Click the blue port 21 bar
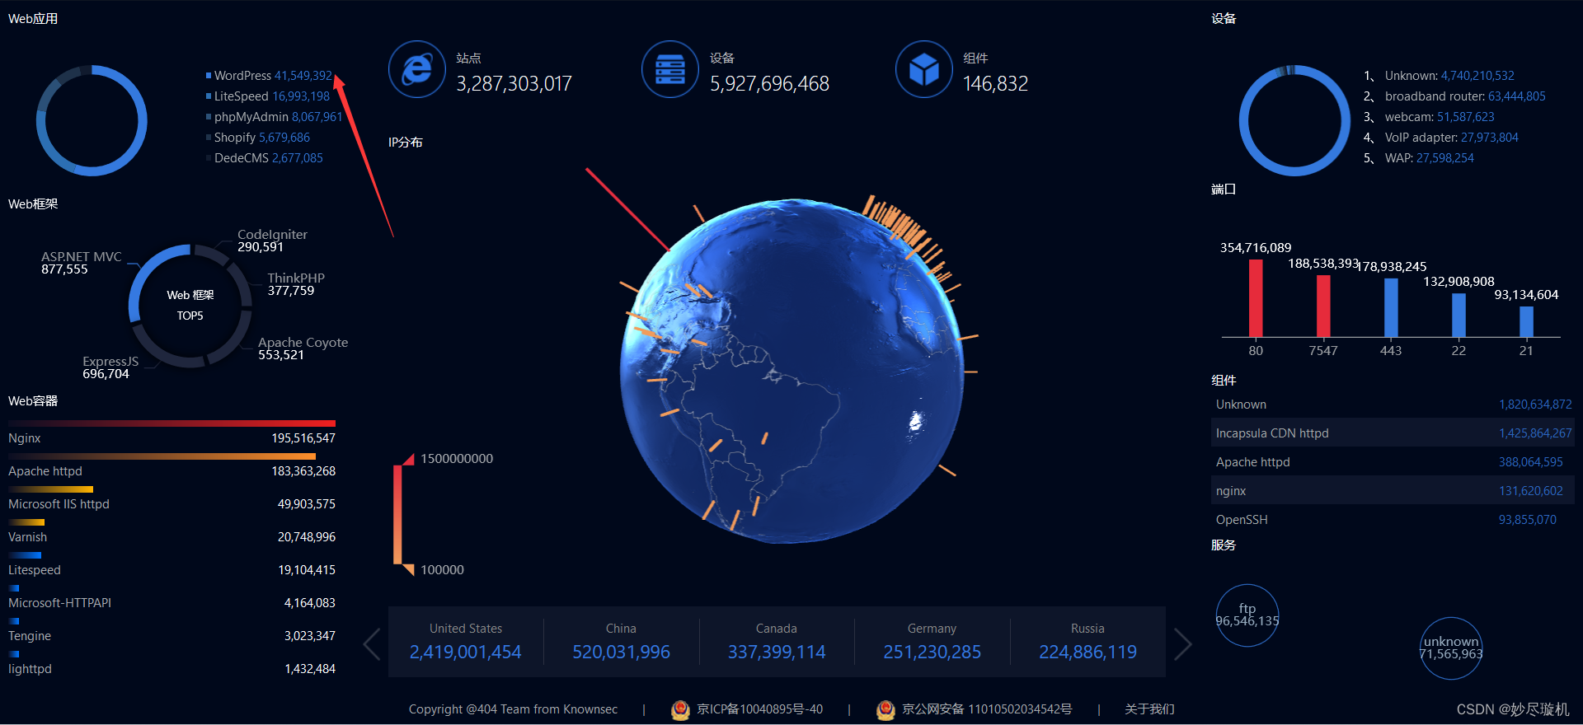This screenshot has height=725, width=1583. 1526,321
